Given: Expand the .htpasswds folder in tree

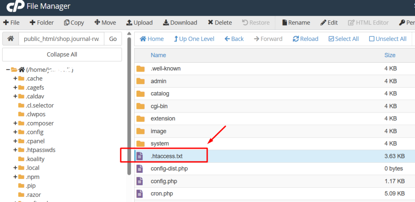Looking at the screenshot, I should [x=15, y=150].
